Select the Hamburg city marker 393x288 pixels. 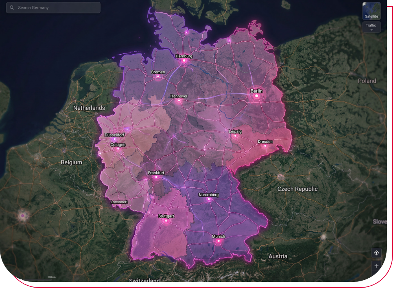point(184,60)
